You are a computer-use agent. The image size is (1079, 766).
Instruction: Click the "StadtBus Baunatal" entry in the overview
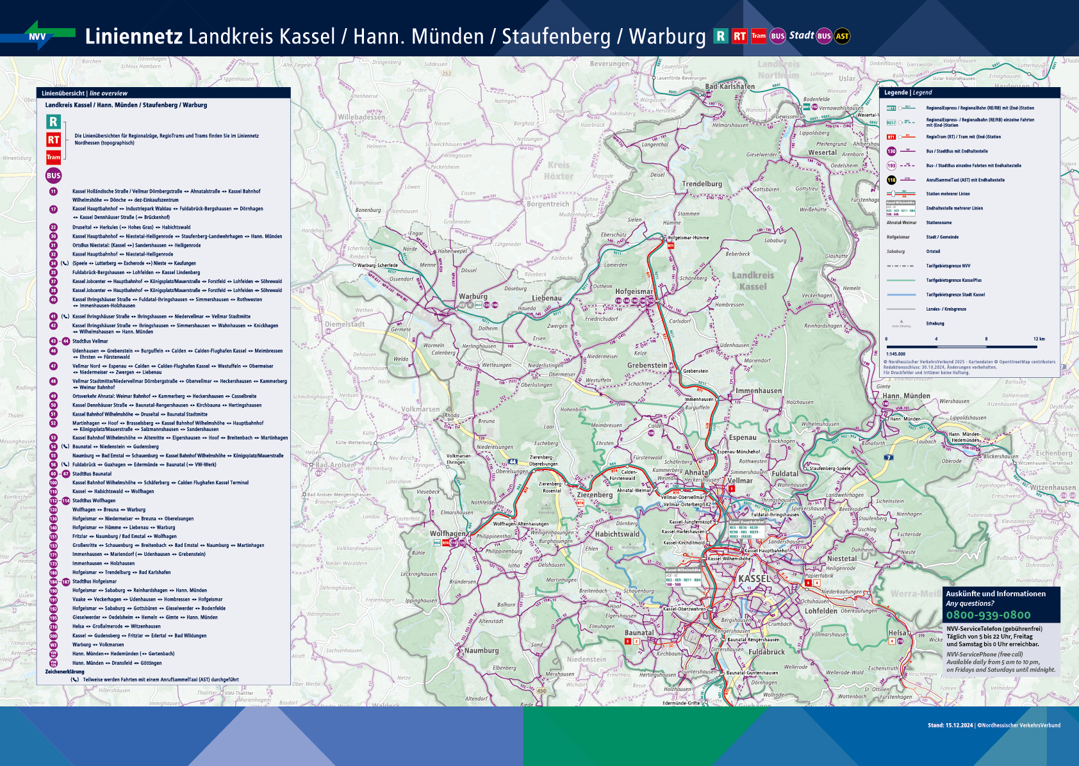pyautogui.click(x=92, y=474)
